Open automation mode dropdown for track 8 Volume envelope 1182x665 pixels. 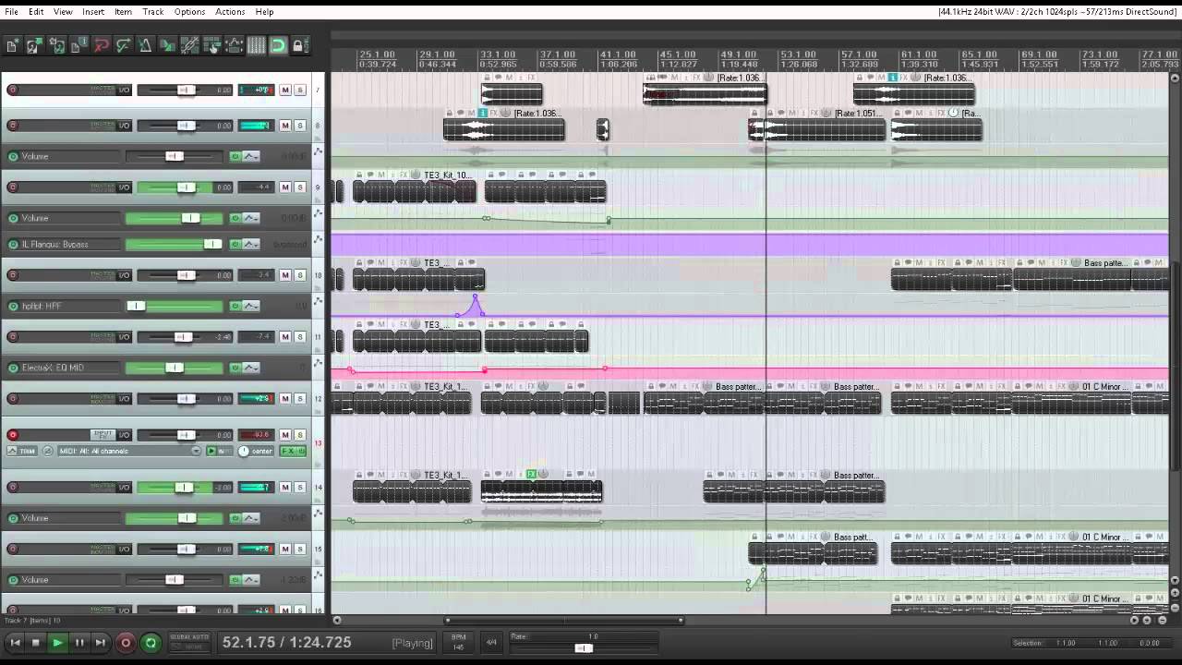click(250, 157)
